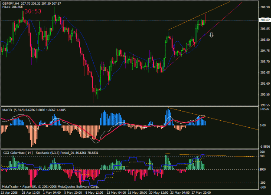
Task: Click the 3.0526 MACD scale value
Action: (x=265, y=109)
